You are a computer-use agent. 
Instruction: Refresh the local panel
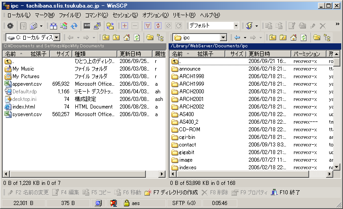(137, 38)
